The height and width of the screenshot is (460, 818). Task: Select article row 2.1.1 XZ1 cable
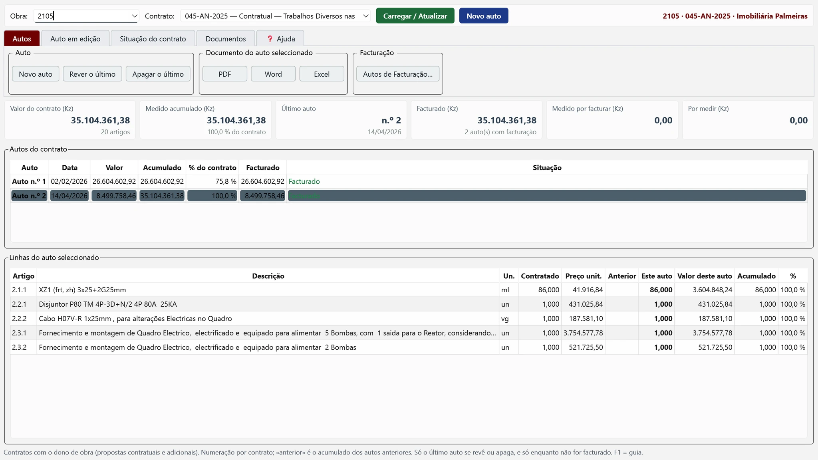[x=409, y=290]
